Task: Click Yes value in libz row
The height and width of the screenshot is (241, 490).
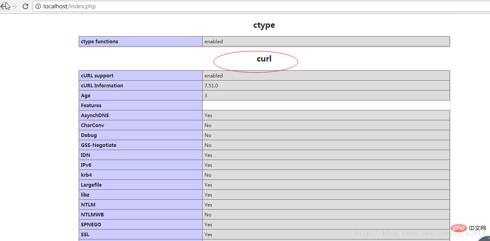Action: 208,195
